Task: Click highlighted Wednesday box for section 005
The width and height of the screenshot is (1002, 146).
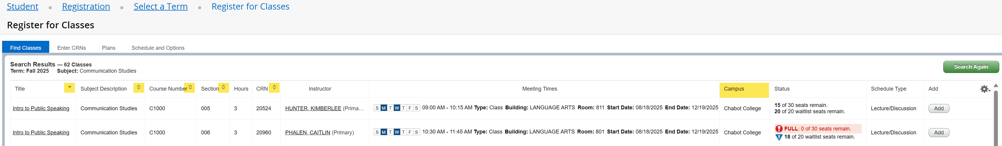Action: (x=396, y=108)
